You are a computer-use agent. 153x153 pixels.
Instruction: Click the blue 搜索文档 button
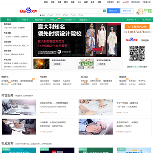[113, 11]
